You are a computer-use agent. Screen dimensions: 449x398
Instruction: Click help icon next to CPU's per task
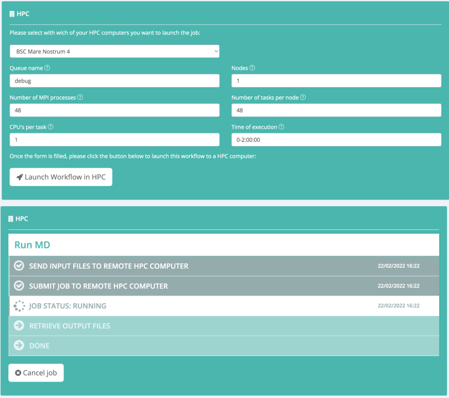tap(51, 127)
